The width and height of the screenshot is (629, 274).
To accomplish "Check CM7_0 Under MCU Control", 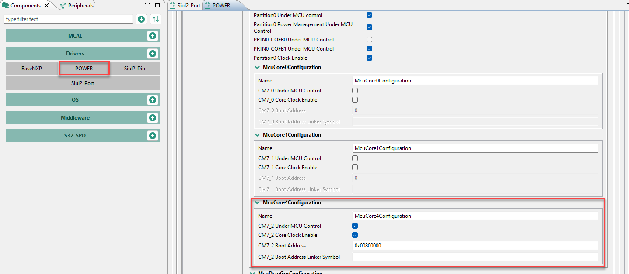I will (355, 91).
